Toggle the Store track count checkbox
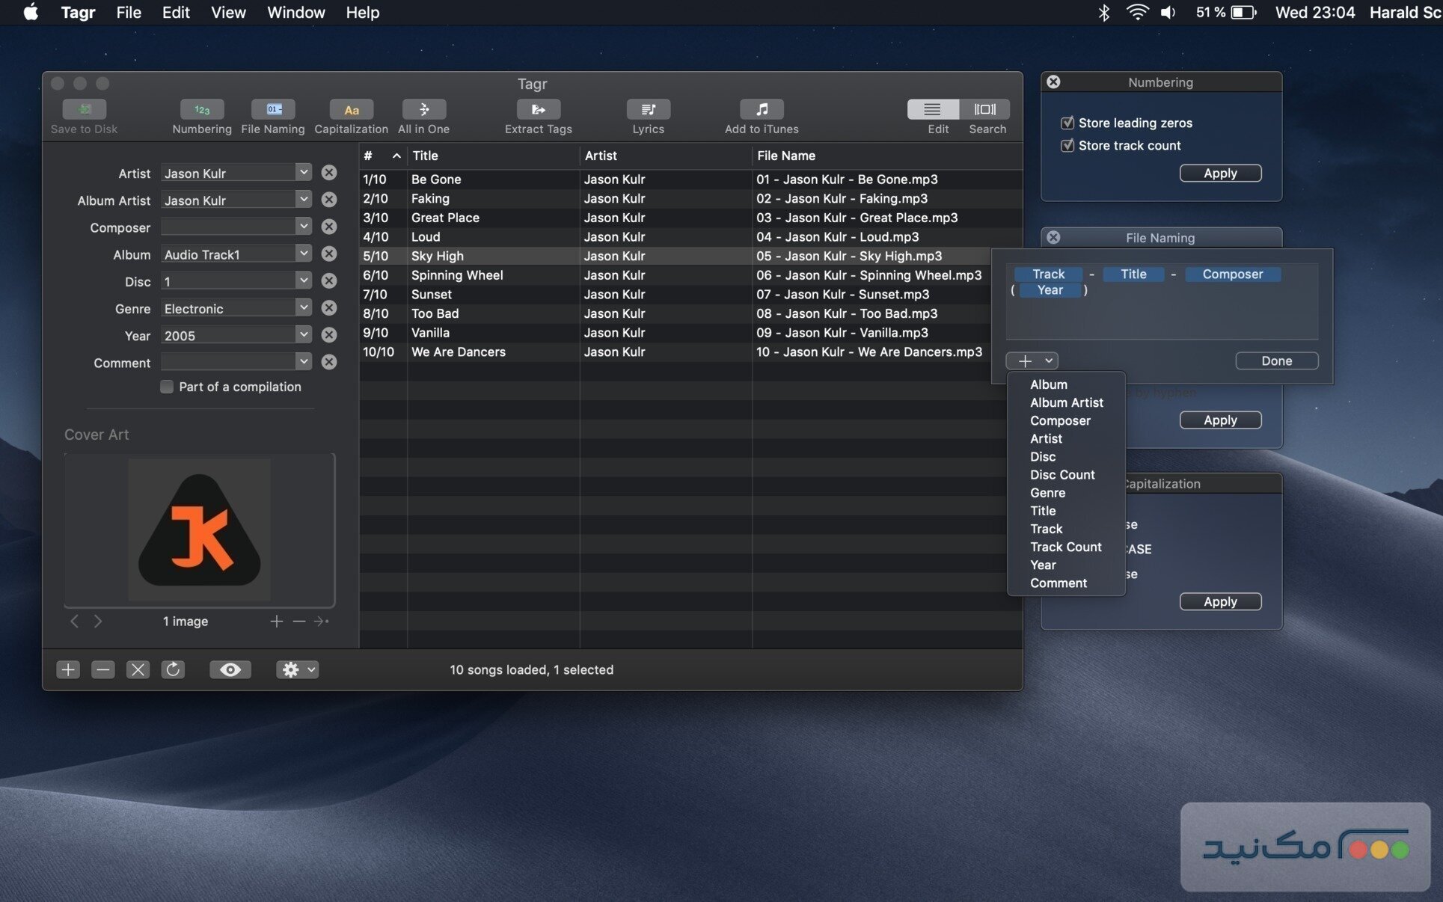The height and width of the screenshot is (902, 1443). pos(1067,146)
